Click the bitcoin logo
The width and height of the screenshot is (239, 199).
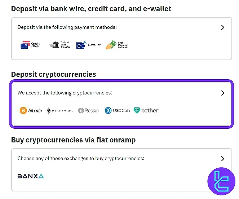[x=31, y=110]
